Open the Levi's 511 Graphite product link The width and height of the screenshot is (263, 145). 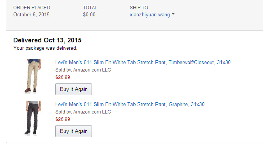pyautogui.click(x=130, y=105)
